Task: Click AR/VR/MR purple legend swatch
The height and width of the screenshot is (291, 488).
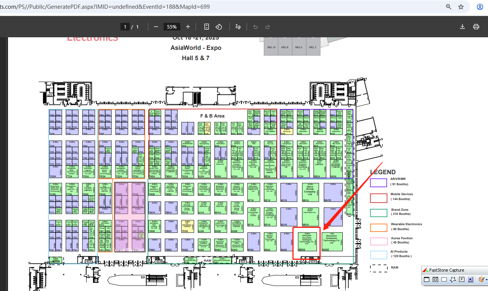Action: (x=378, y=183)
